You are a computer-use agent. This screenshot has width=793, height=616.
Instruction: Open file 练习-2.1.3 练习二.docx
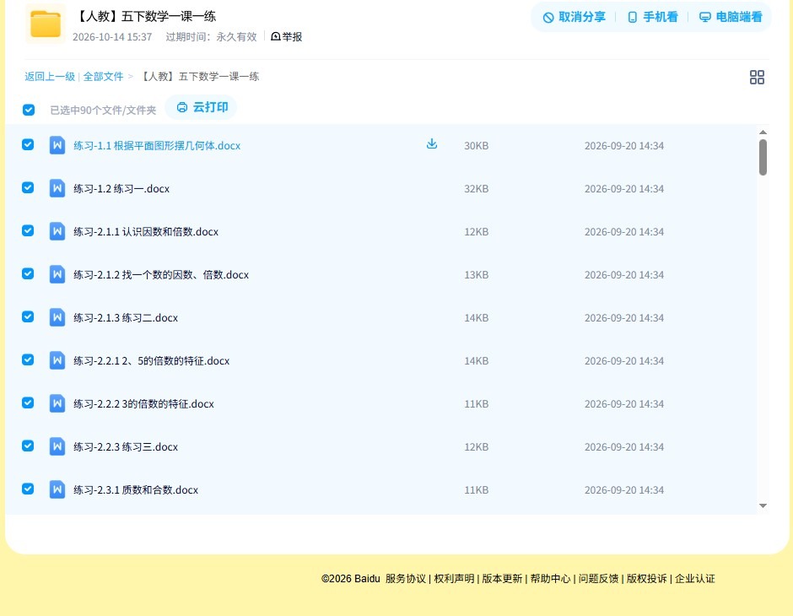pos(126,317)
